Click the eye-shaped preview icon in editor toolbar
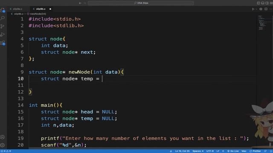Viewport: 273px width, 153px height. pyautogui.click(x=261, y=9)
